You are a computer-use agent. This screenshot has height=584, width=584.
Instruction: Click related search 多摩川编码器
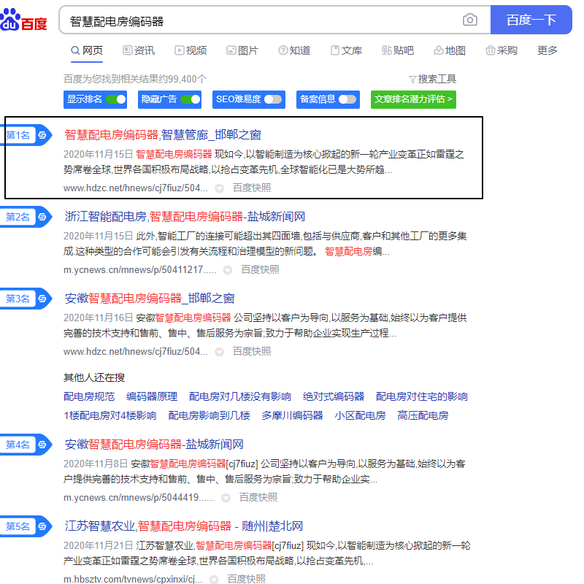pyautogui.click(x=293, y=415)
